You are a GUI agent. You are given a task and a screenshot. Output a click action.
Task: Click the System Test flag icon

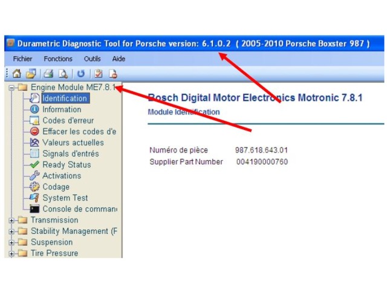(34, 198)
